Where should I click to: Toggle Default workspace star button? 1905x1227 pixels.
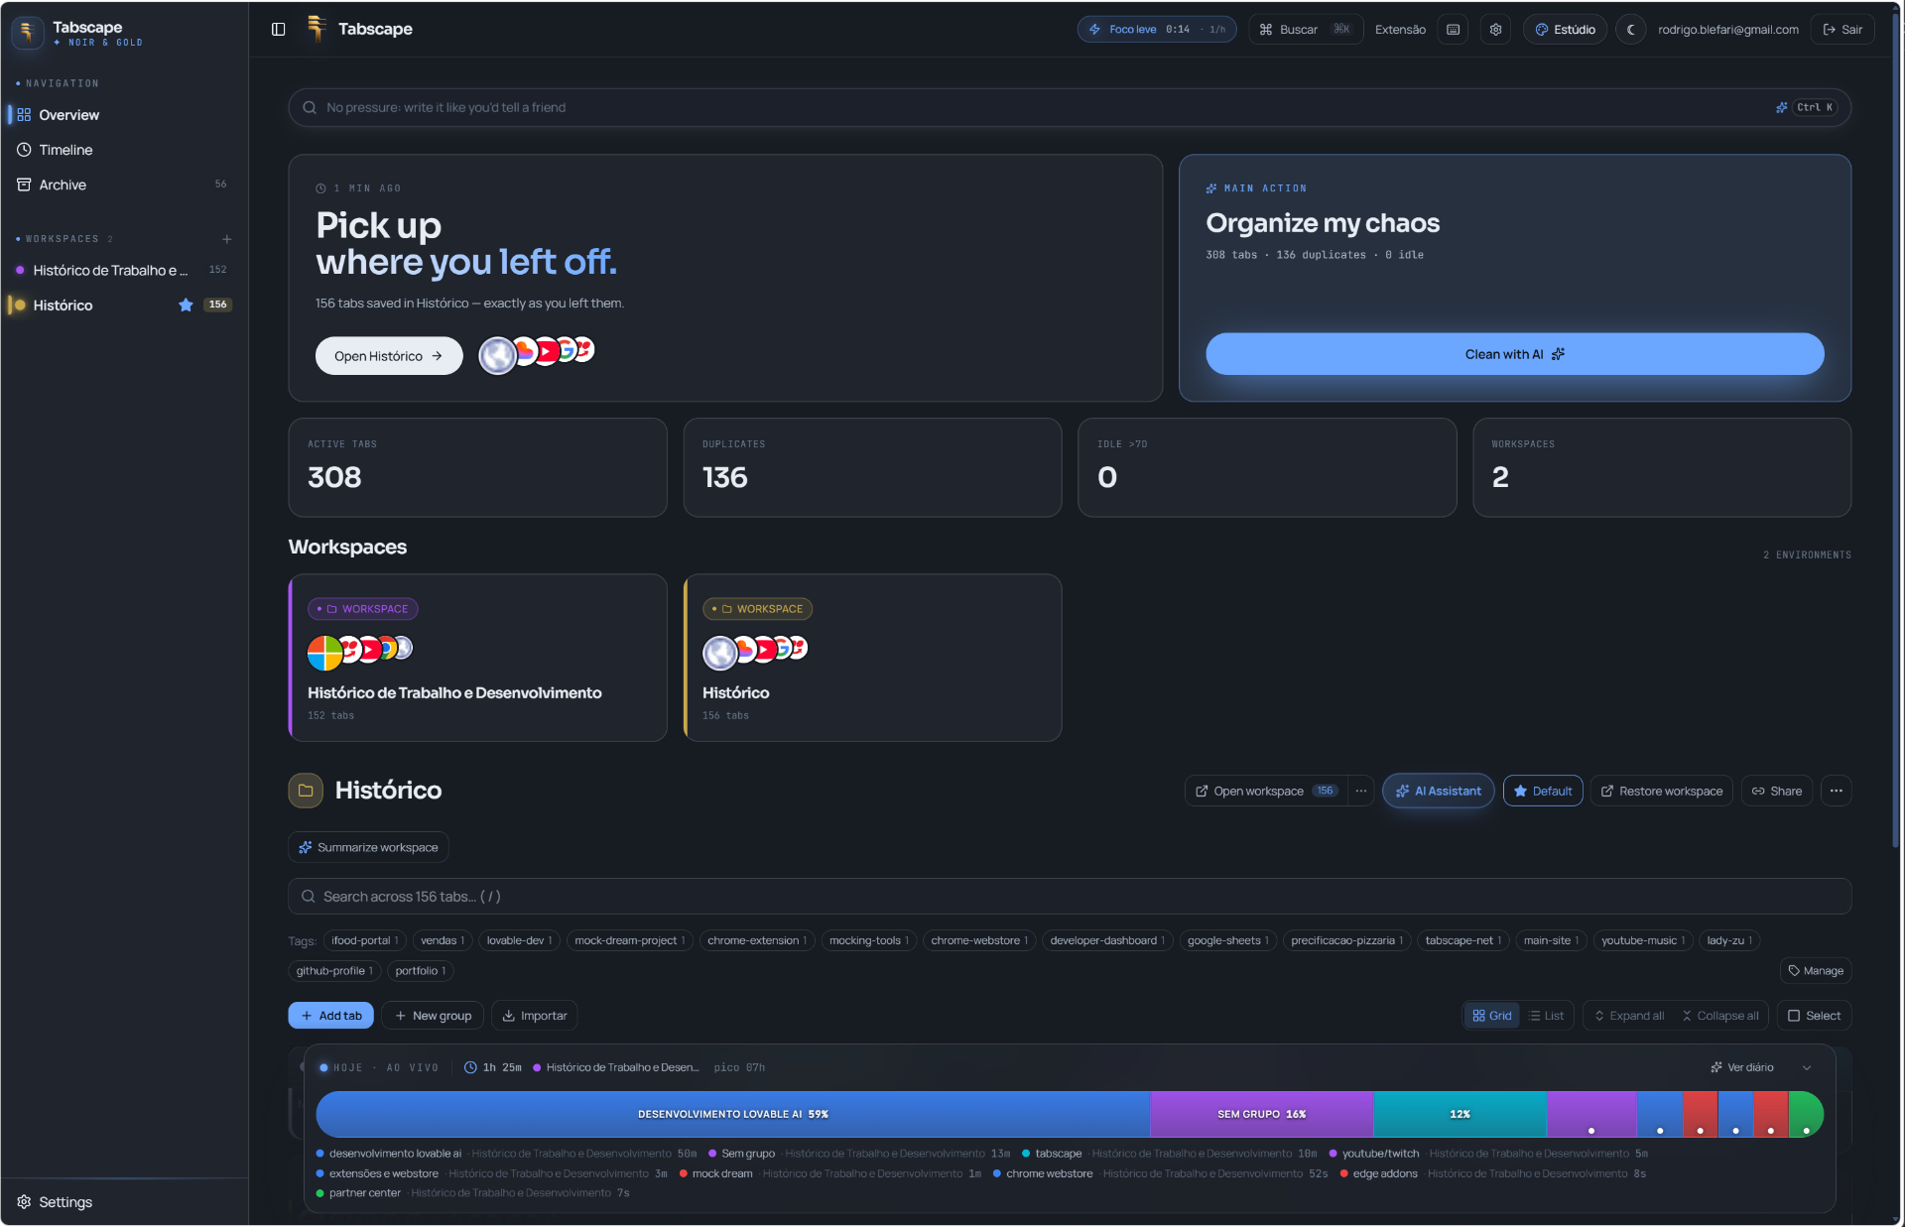(1543, 792)
